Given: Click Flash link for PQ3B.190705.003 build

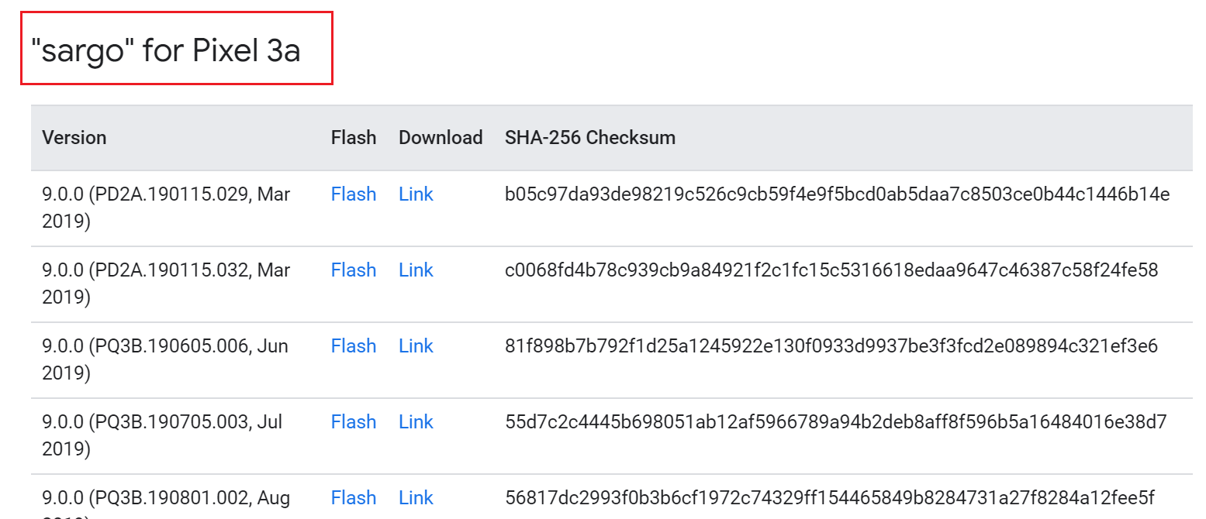Looking at the screenshot, I should point(353,422).
